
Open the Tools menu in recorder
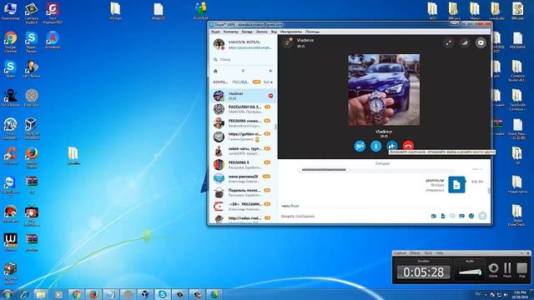click(428, 253)
